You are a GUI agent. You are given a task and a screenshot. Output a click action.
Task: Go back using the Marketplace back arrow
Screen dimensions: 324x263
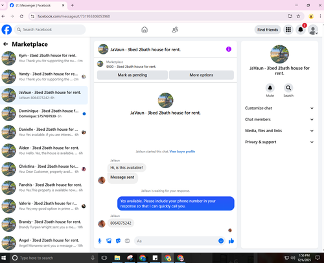coord(6,44)
